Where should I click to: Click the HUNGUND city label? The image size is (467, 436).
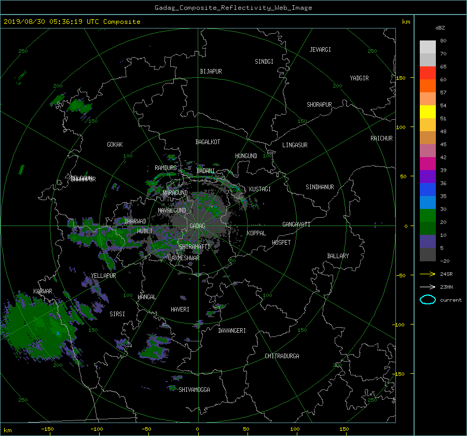pyautogui.click(x=246, y=156)
